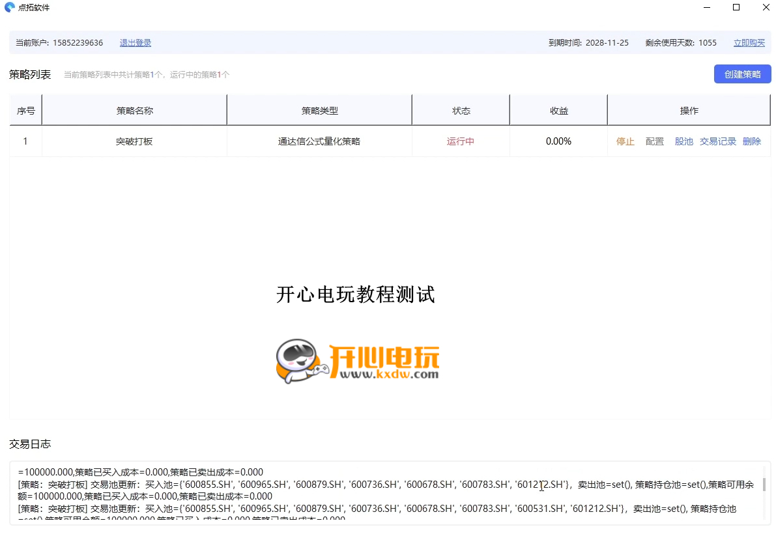Screen dimensions: 776x538
Task: Open the 股池 stock pool settings
Action: (683, 141)
